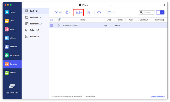Open the Home section icon
Screen dimensions: 170x102
[7, 12]
